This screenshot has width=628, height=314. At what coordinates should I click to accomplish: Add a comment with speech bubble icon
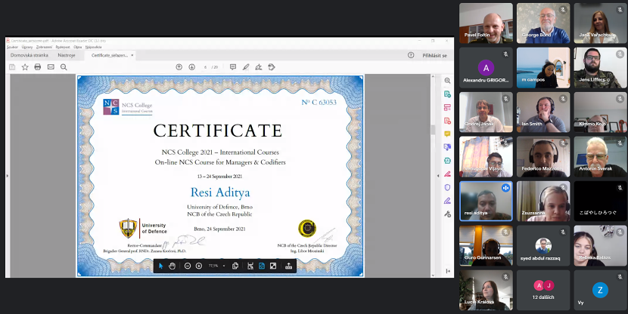point(233,67)
